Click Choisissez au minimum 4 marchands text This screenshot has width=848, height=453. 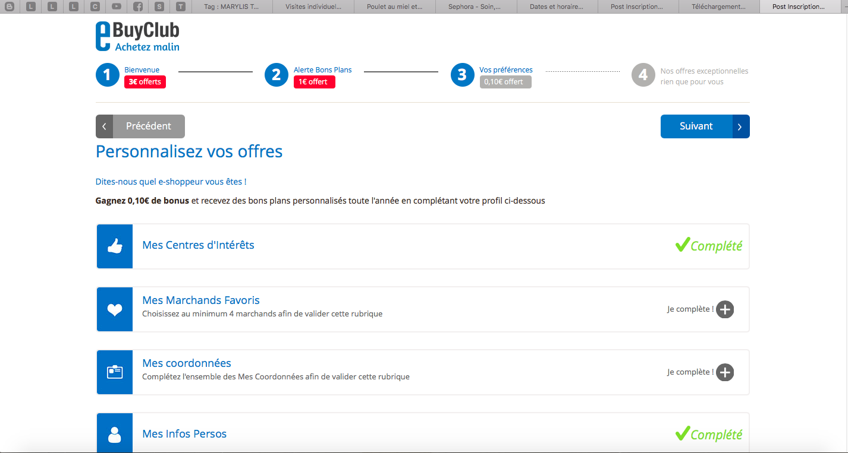click(262, 313)
